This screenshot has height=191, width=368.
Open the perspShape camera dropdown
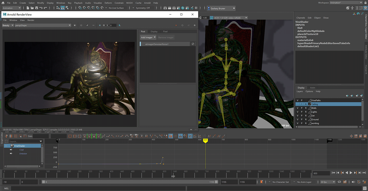tap(43, 25)
